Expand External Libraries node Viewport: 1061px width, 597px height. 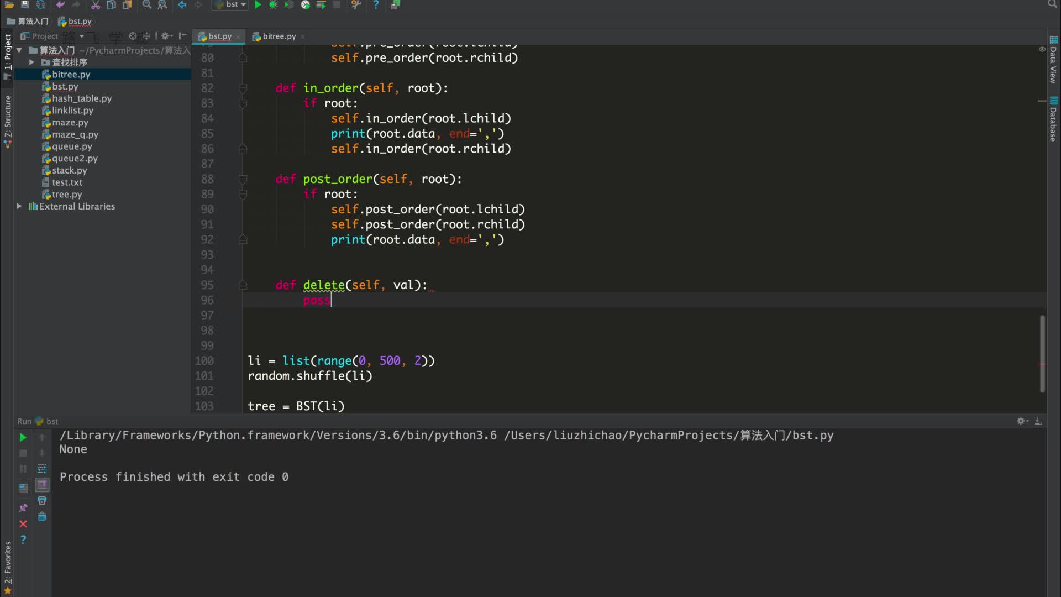point(19,206)
